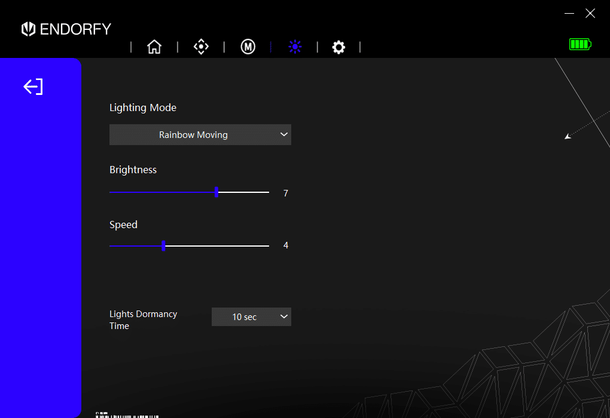The image size is (610, 418).
Task: Click the white unfilled Brightness slider track
Action: tap(244, 192)
